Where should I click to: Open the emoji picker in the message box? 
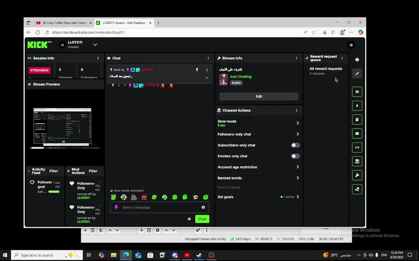(x=203, y=207)
